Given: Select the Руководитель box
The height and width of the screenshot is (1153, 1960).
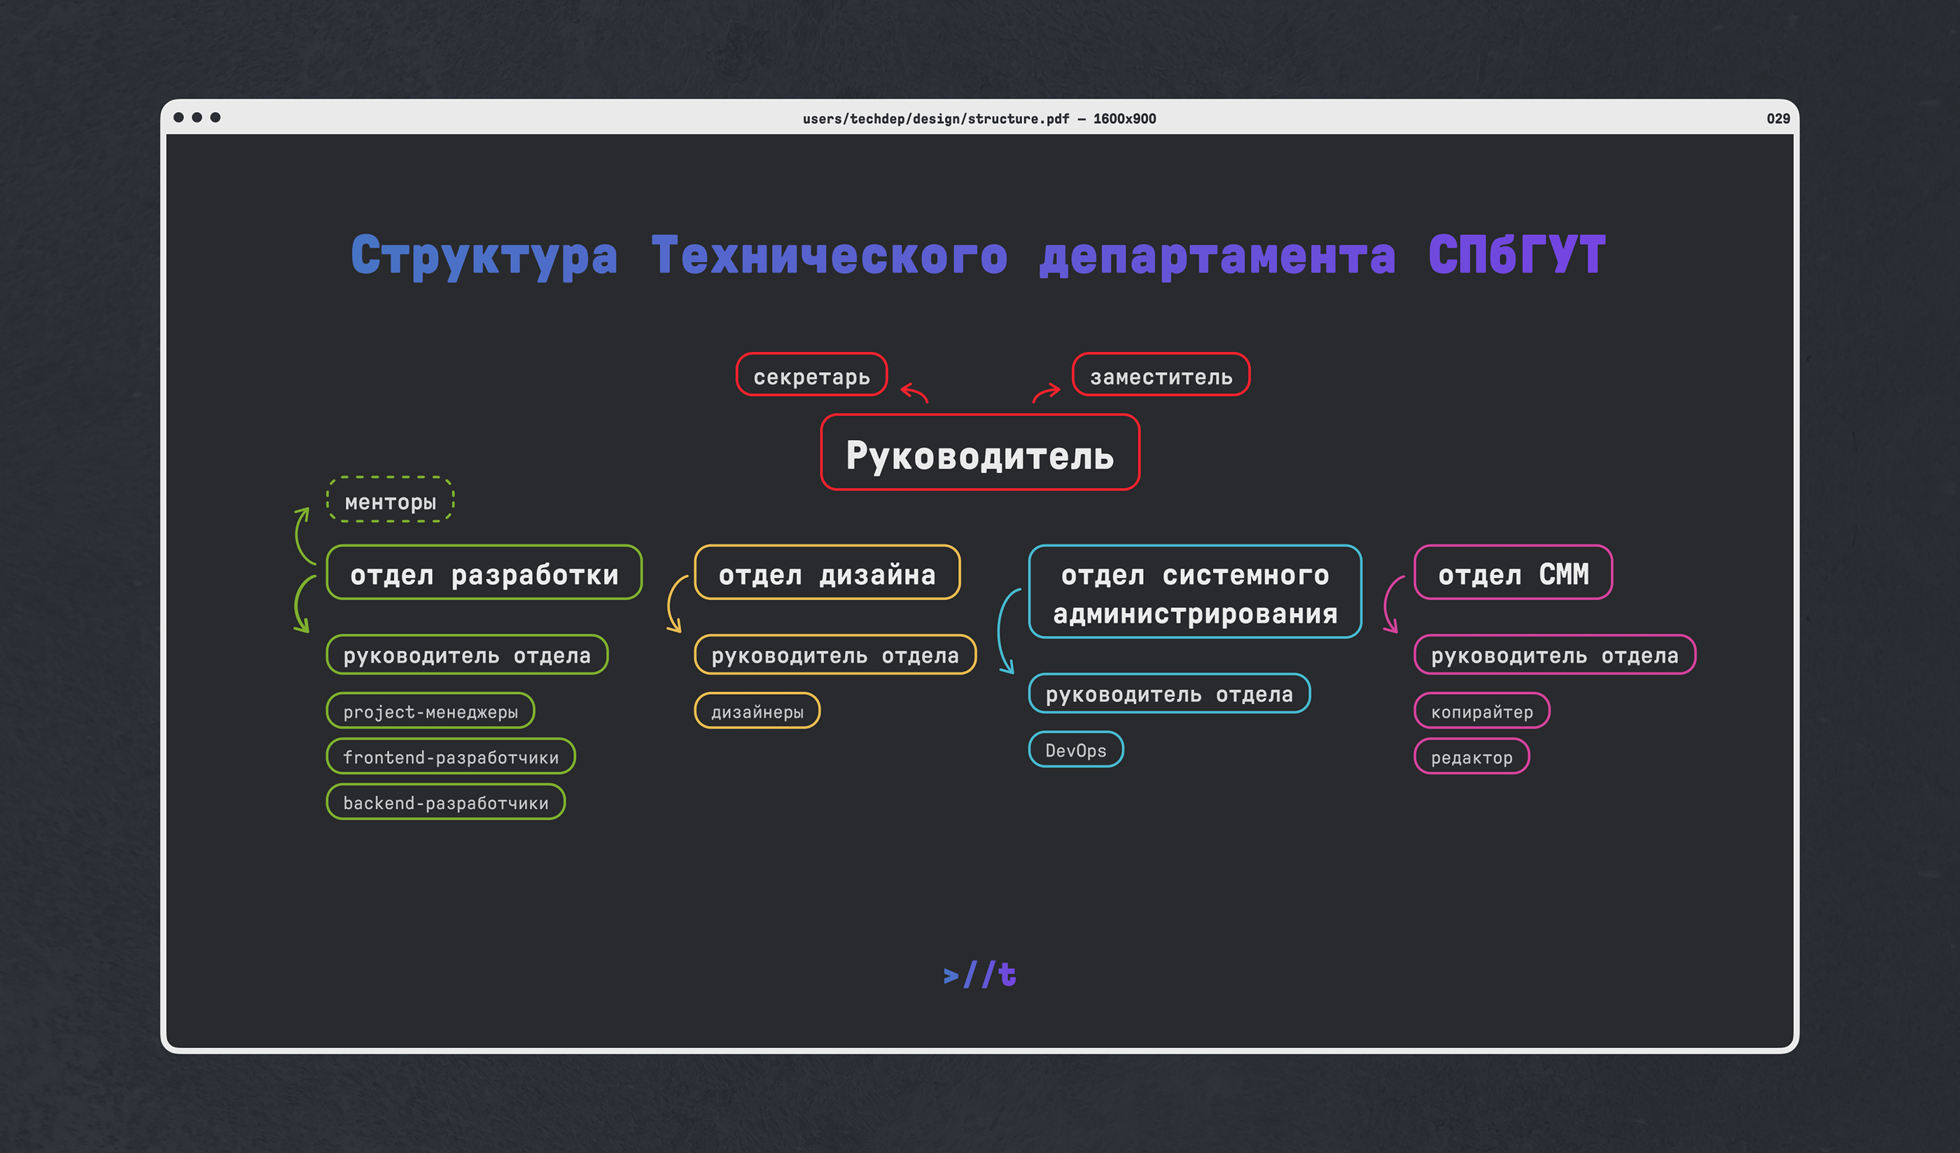Looking at the screenshot, I should 980,453.
